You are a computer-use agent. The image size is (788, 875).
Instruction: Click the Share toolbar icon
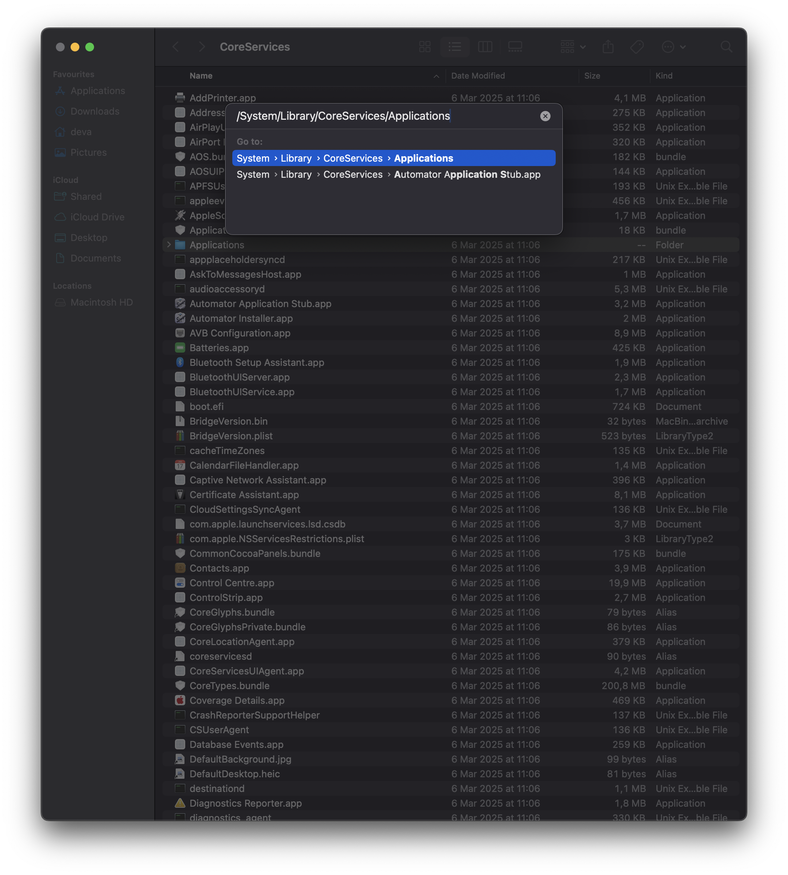608,47
